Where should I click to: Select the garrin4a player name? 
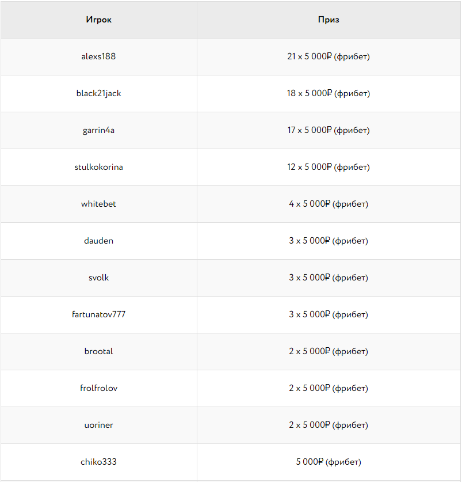[98, 130]
